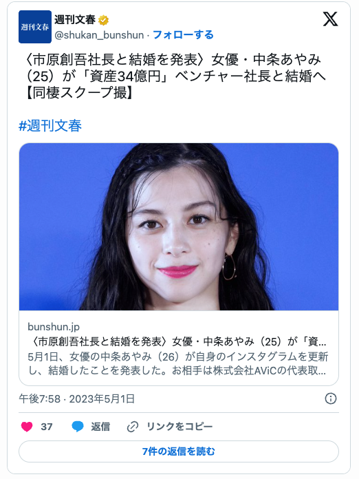
Task: Click the 週刊文春 account name
Action: click(x=75, y=20)
